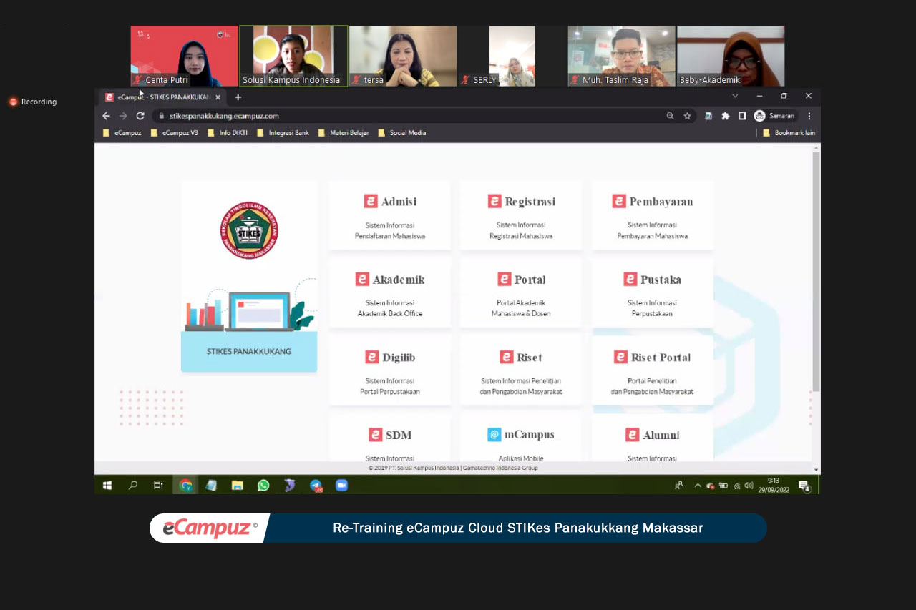
Task: Open the Riset research system card
Action: [x=521, y=371]
